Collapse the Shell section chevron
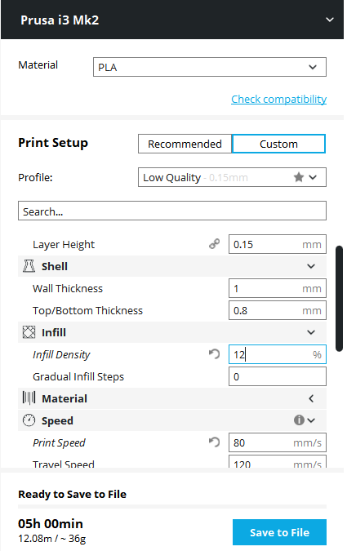347x551 pixels. (x=311, y=266)
